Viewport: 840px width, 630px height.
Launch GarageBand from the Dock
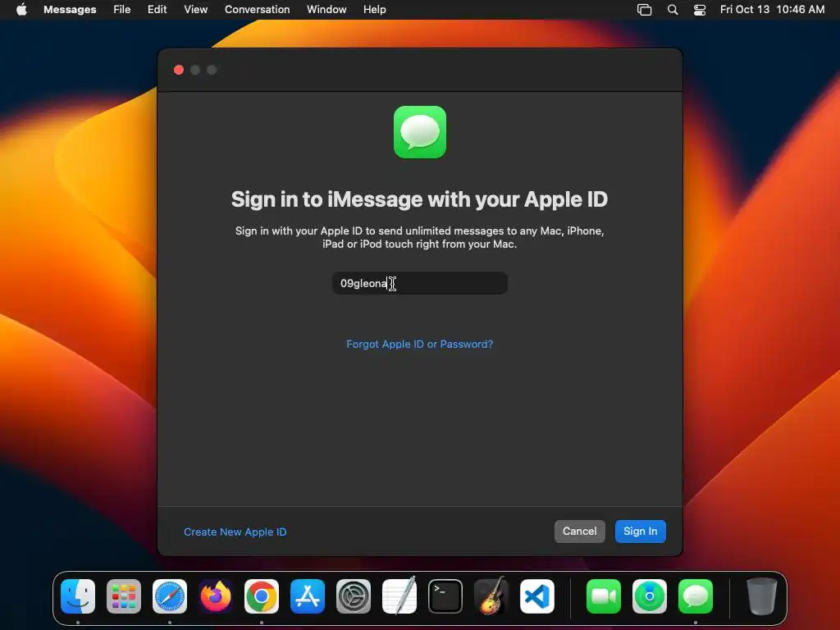pyautogui.click(x=491, y=596)
